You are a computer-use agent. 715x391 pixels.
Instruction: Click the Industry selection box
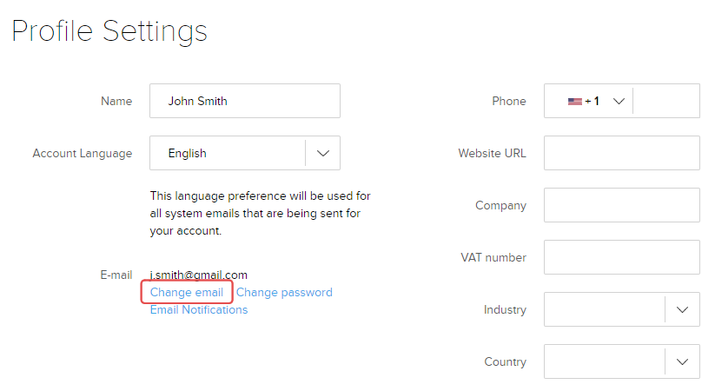[x=605, y=309]
